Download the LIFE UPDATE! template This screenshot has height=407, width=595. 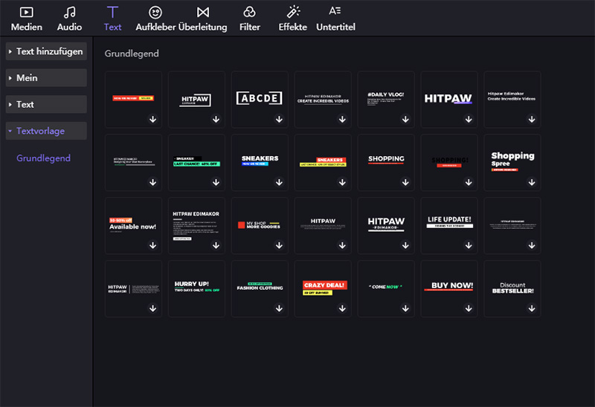coord(469,246)
